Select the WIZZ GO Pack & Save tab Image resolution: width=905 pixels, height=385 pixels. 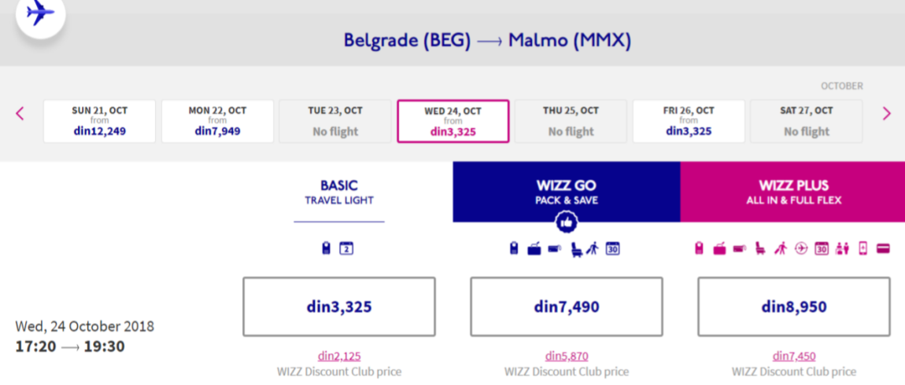pos(566,192)
